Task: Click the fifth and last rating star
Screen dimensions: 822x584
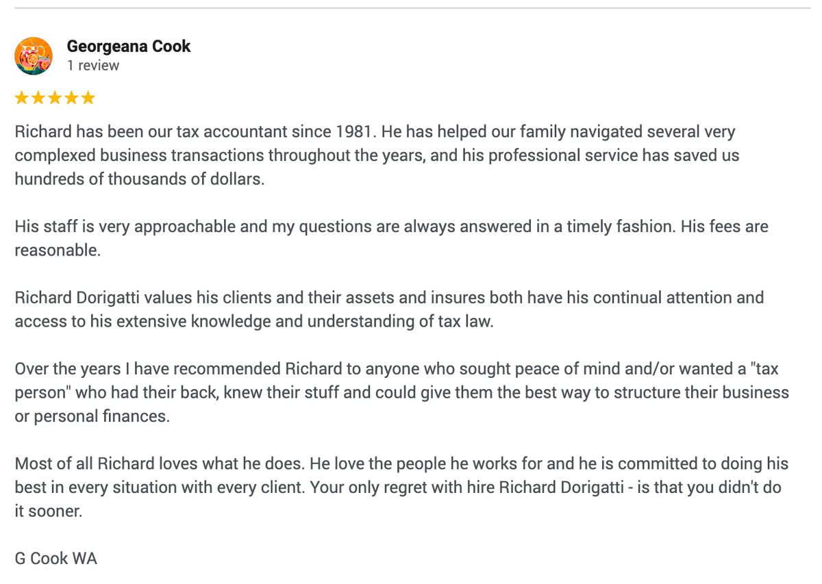Action: [x=88, y=98]
